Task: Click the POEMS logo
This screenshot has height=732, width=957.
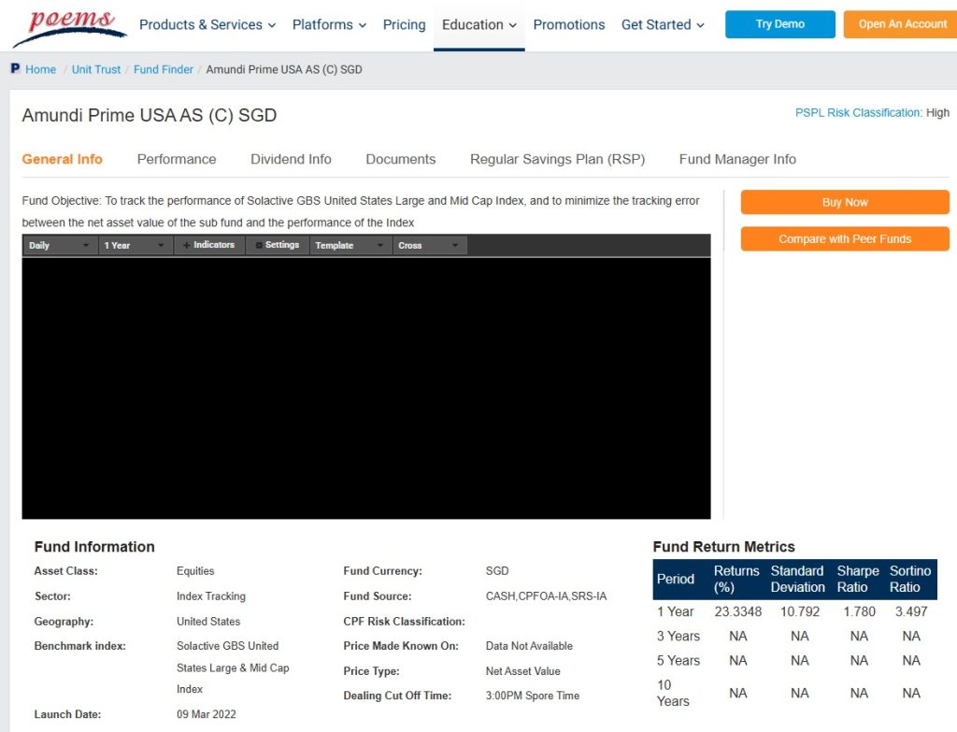Action: 69,27
